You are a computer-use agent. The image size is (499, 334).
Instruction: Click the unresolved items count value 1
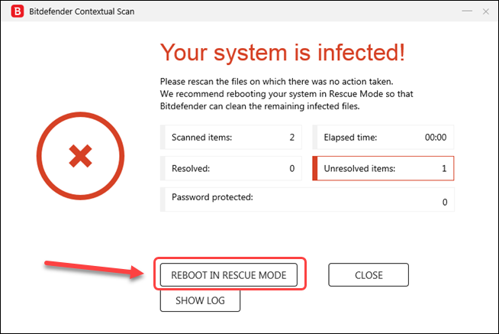[x=444, y=168]
